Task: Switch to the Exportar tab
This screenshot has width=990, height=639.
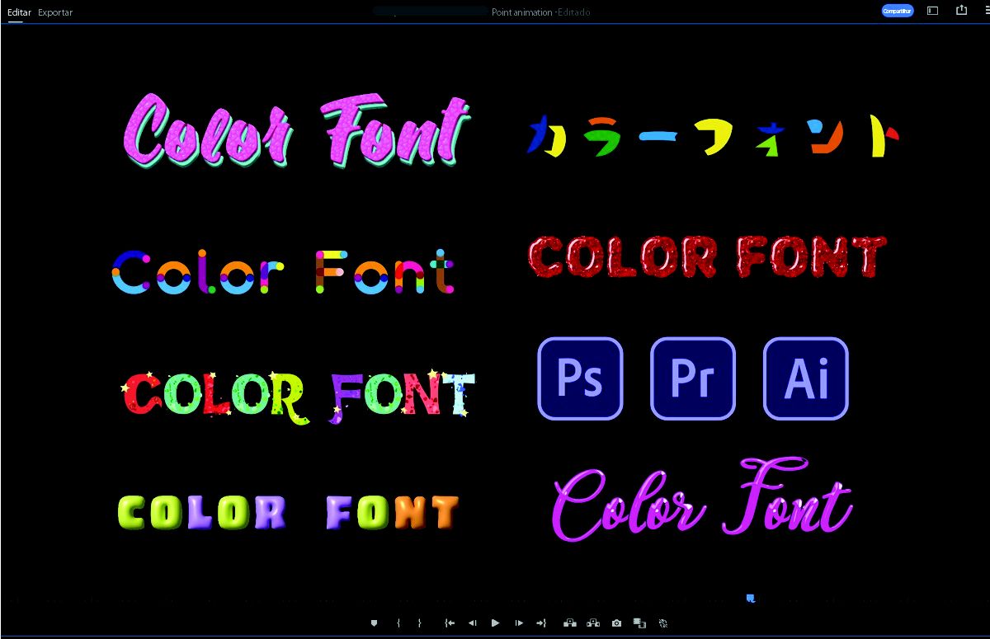Action: (55, 12)
